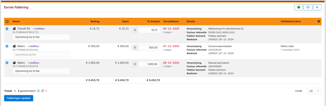Uncheck the Makro € 1.900,00 row checkbox
The image size is (326, 106).
click(7, 63)
